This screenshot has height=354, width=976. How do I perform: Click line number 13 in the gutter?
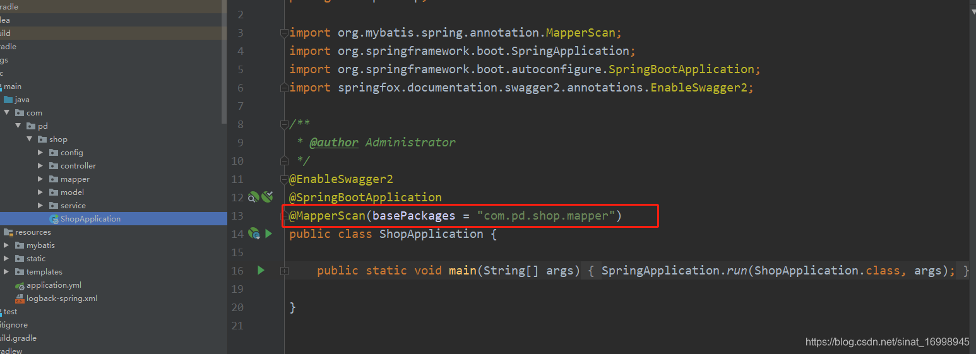[x=237, y=216]
